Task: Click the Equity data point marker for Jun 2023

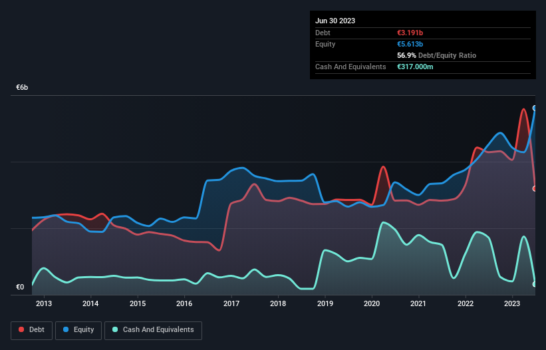Action: pyautogui.click(x=535, y=108)
